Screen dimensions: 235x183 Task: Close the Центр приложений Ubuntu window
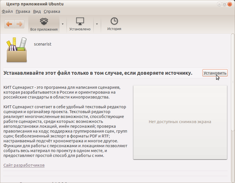click(x=230, y=4)
